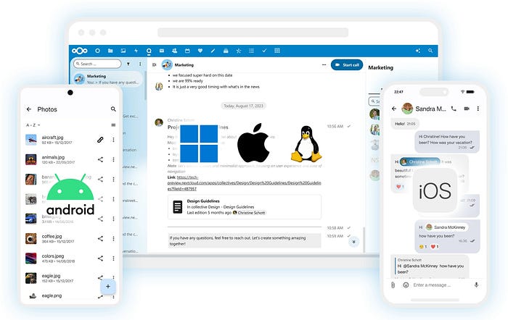Go back from Photos on the Android phone
Viewport: 508px width, 320px height.
click(x=29, y=109)
